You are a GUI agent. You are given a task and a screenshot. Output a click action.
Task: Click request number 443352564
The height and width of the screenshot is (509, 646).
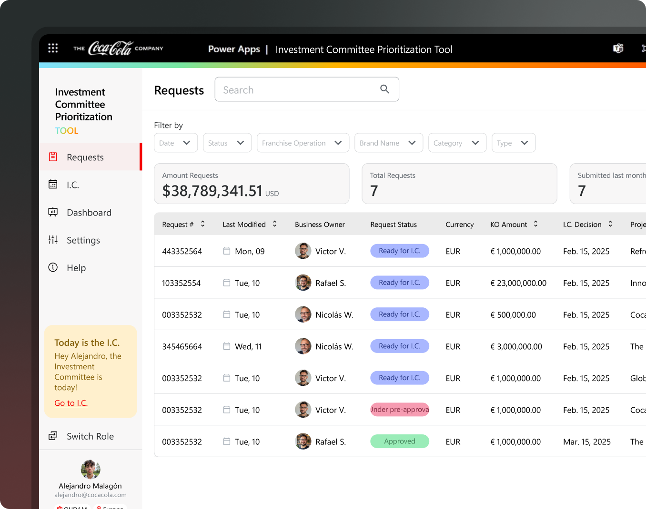182,251
